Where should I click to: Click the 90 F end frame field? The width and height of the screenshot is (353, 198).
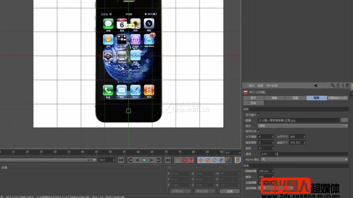(106, 160)
